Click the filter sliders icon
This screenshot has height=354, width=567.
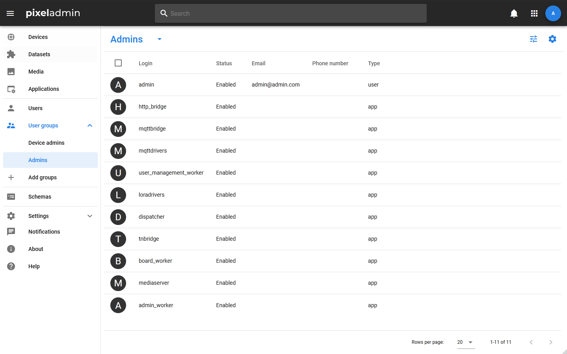[x=534, y=39]
